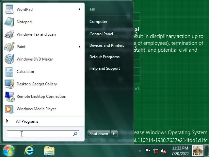Open Windows Explorer folder on taskbar
This screenshot has width=209, height=157.
click(49, 151)
